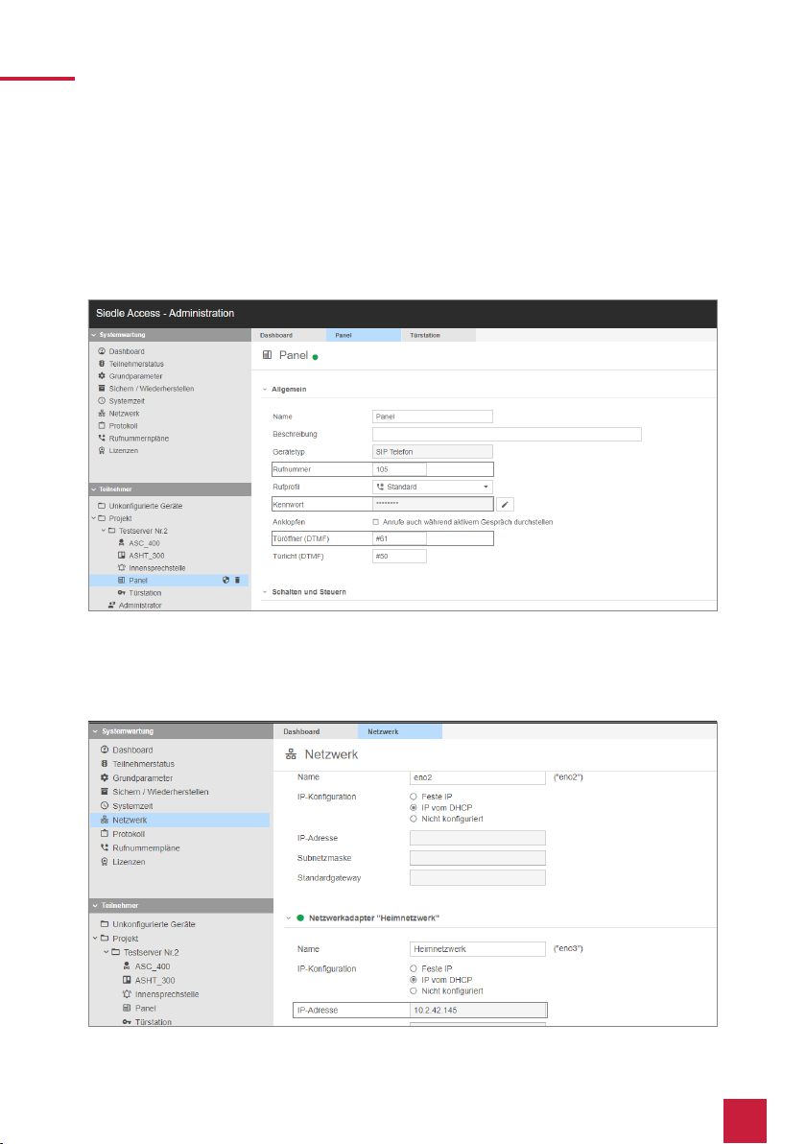This screenshot has height=1144, width=806.
Task: Select Türstation key icon in Panel view tree
Action: point(122,592)
